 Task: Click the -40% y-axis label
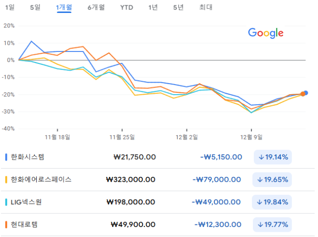(x=8, y=128)
